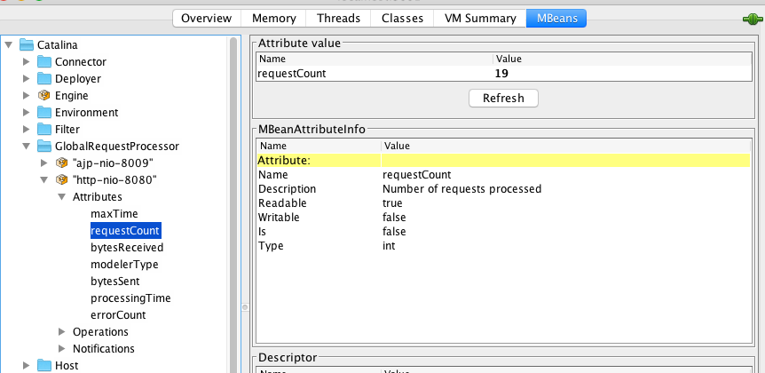Screen dimensions: 765x373
Task: Click the Host folder icon
Action: (x=44, y=365)
